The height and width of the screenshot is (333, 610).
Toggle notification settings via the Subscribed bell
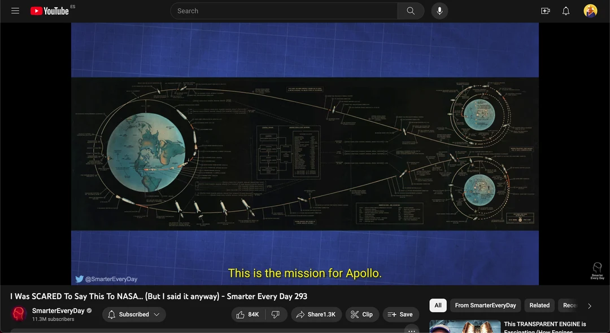click(x=111, y=314)
